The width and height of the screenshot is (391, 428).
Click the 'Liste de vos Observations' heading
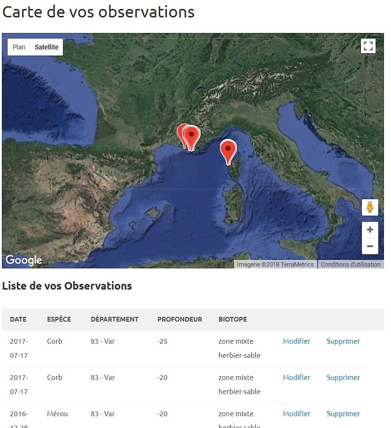pos(67,286)
